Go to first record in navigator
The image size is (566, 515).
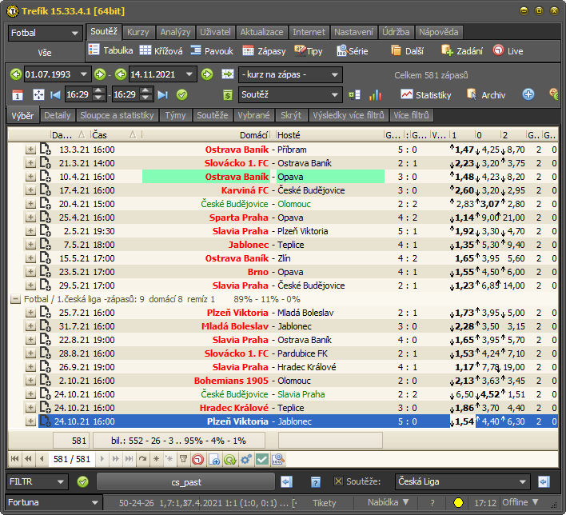tap(15, 459)
